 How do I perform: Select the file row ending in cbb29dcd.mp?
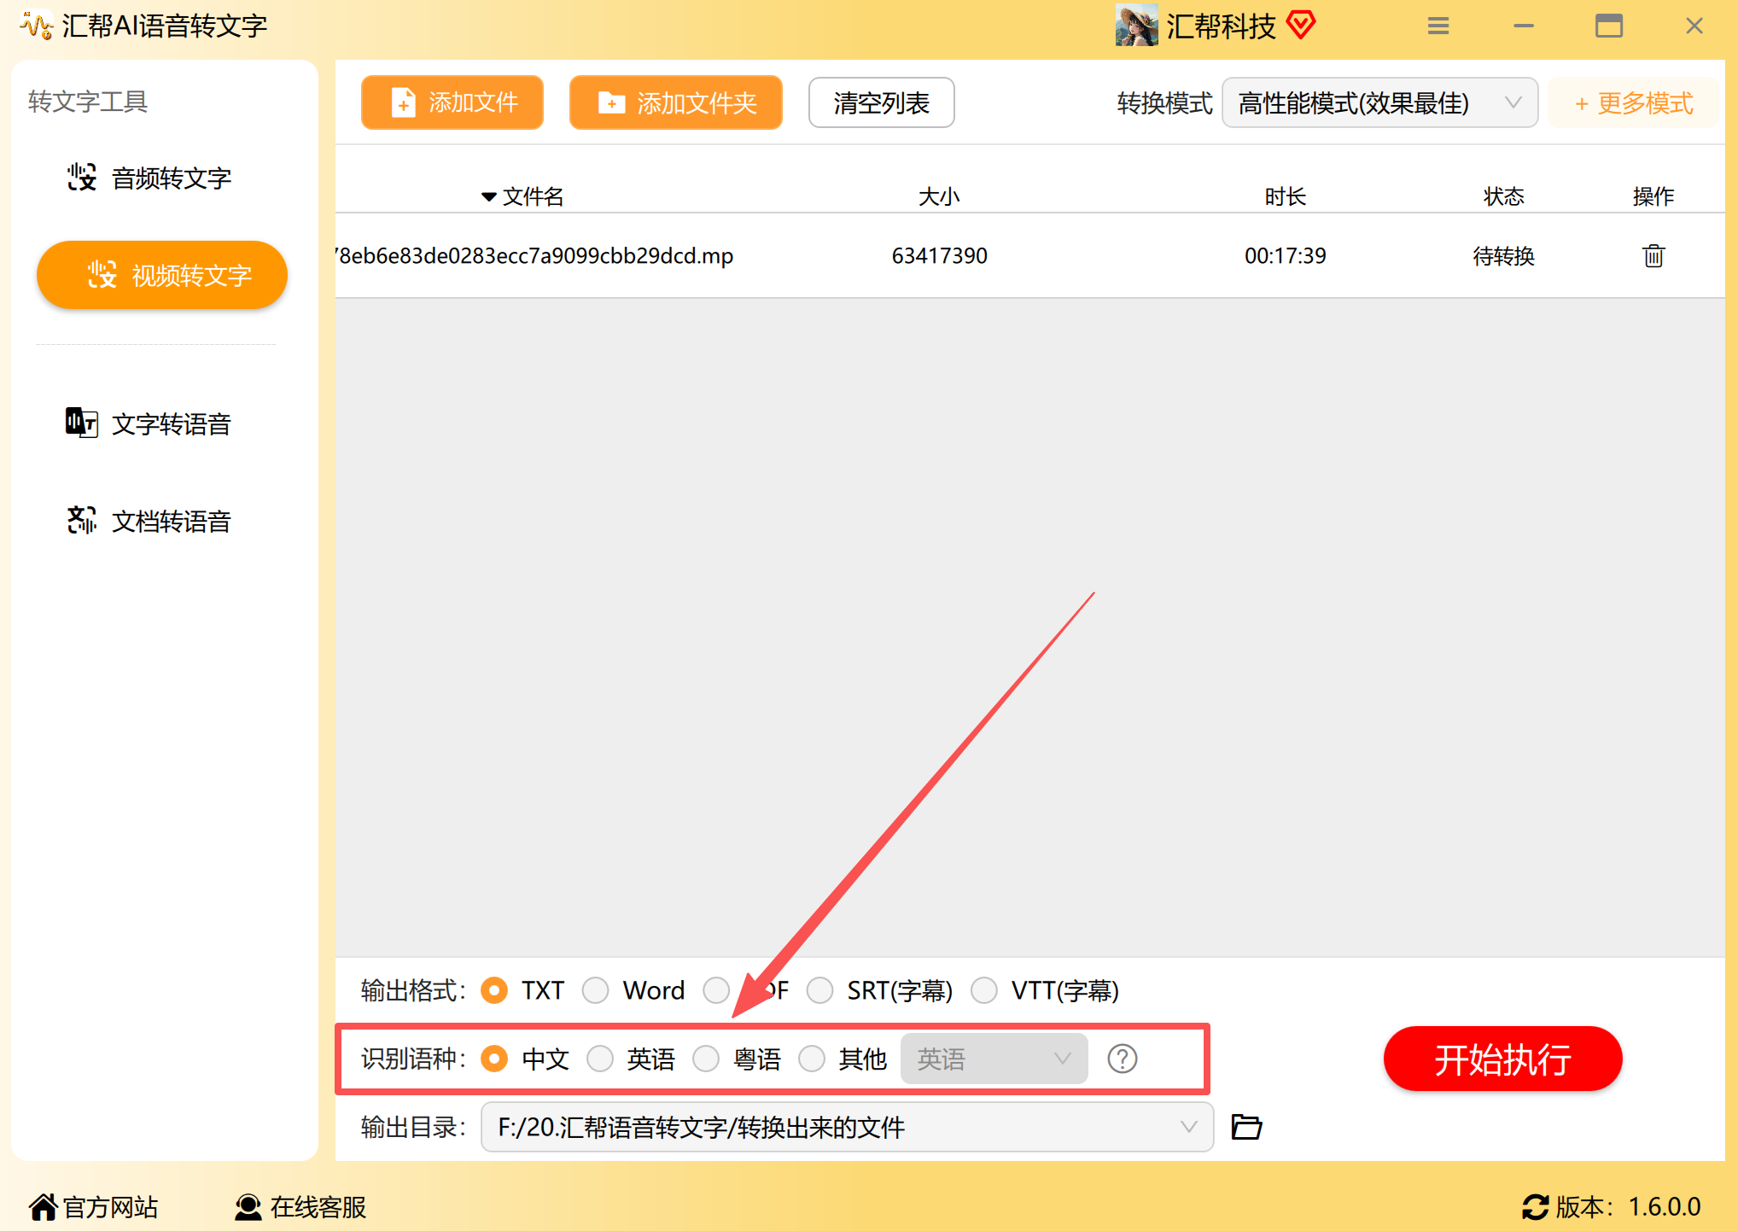(x=1029, y=255)
